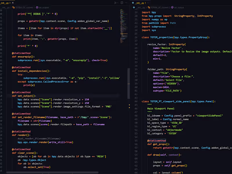Click the split editor icon in left group
The width and height of the screenshot is (232, 174).
pos(122,3)
